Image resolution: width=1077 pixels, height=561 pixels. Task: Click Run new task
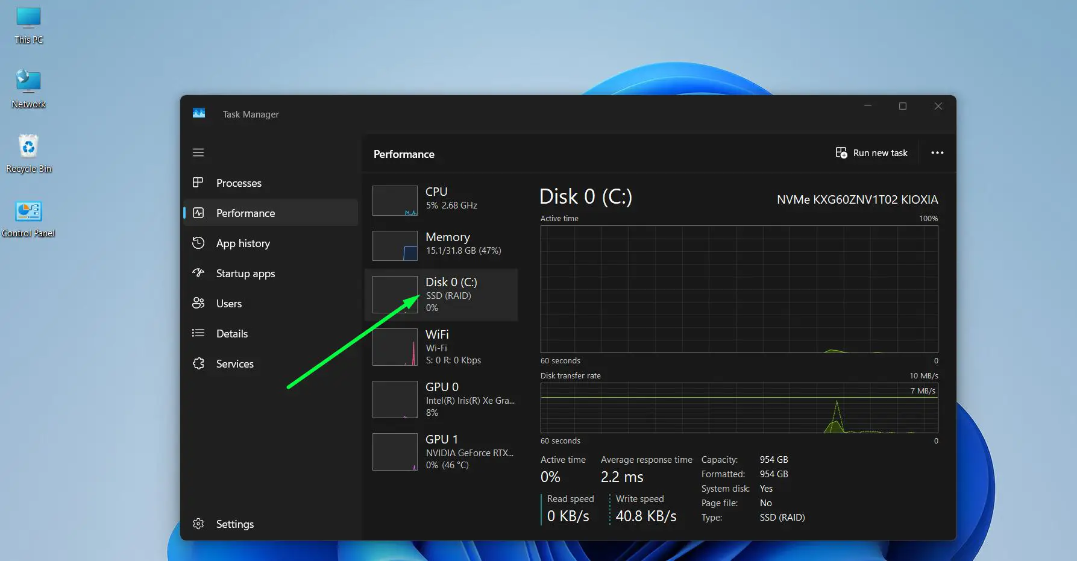[871, 152]
